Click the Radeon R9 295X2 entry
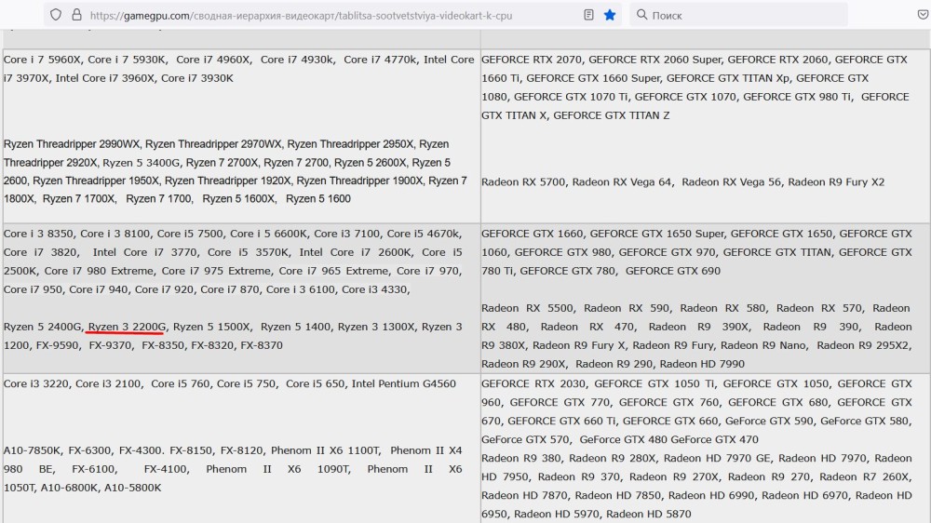 tap(863, 345)
